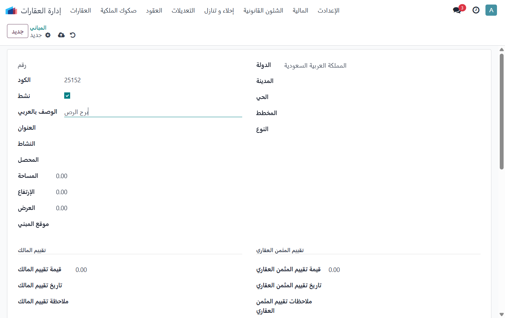Click the الوصف بالعربي input field
This screenshot has width=505, height=318.
point(153,112)
